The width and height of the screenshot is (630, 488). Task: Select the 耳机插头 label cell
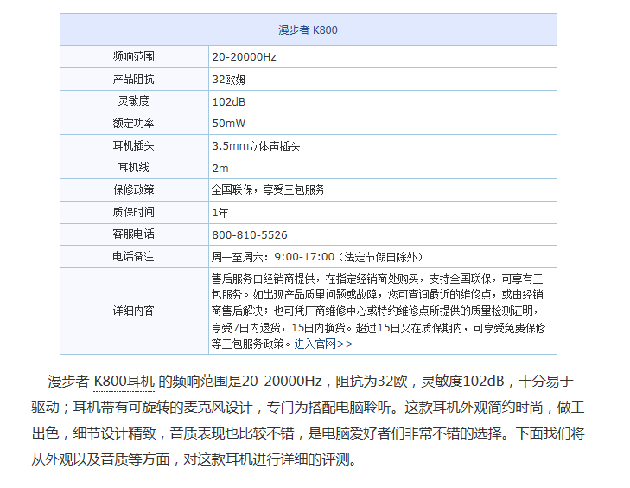133,146
